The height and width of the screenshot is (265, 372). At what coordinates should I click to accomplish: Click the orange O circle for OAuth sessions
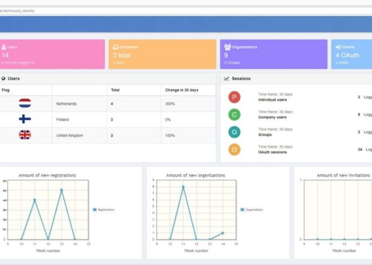234,149
